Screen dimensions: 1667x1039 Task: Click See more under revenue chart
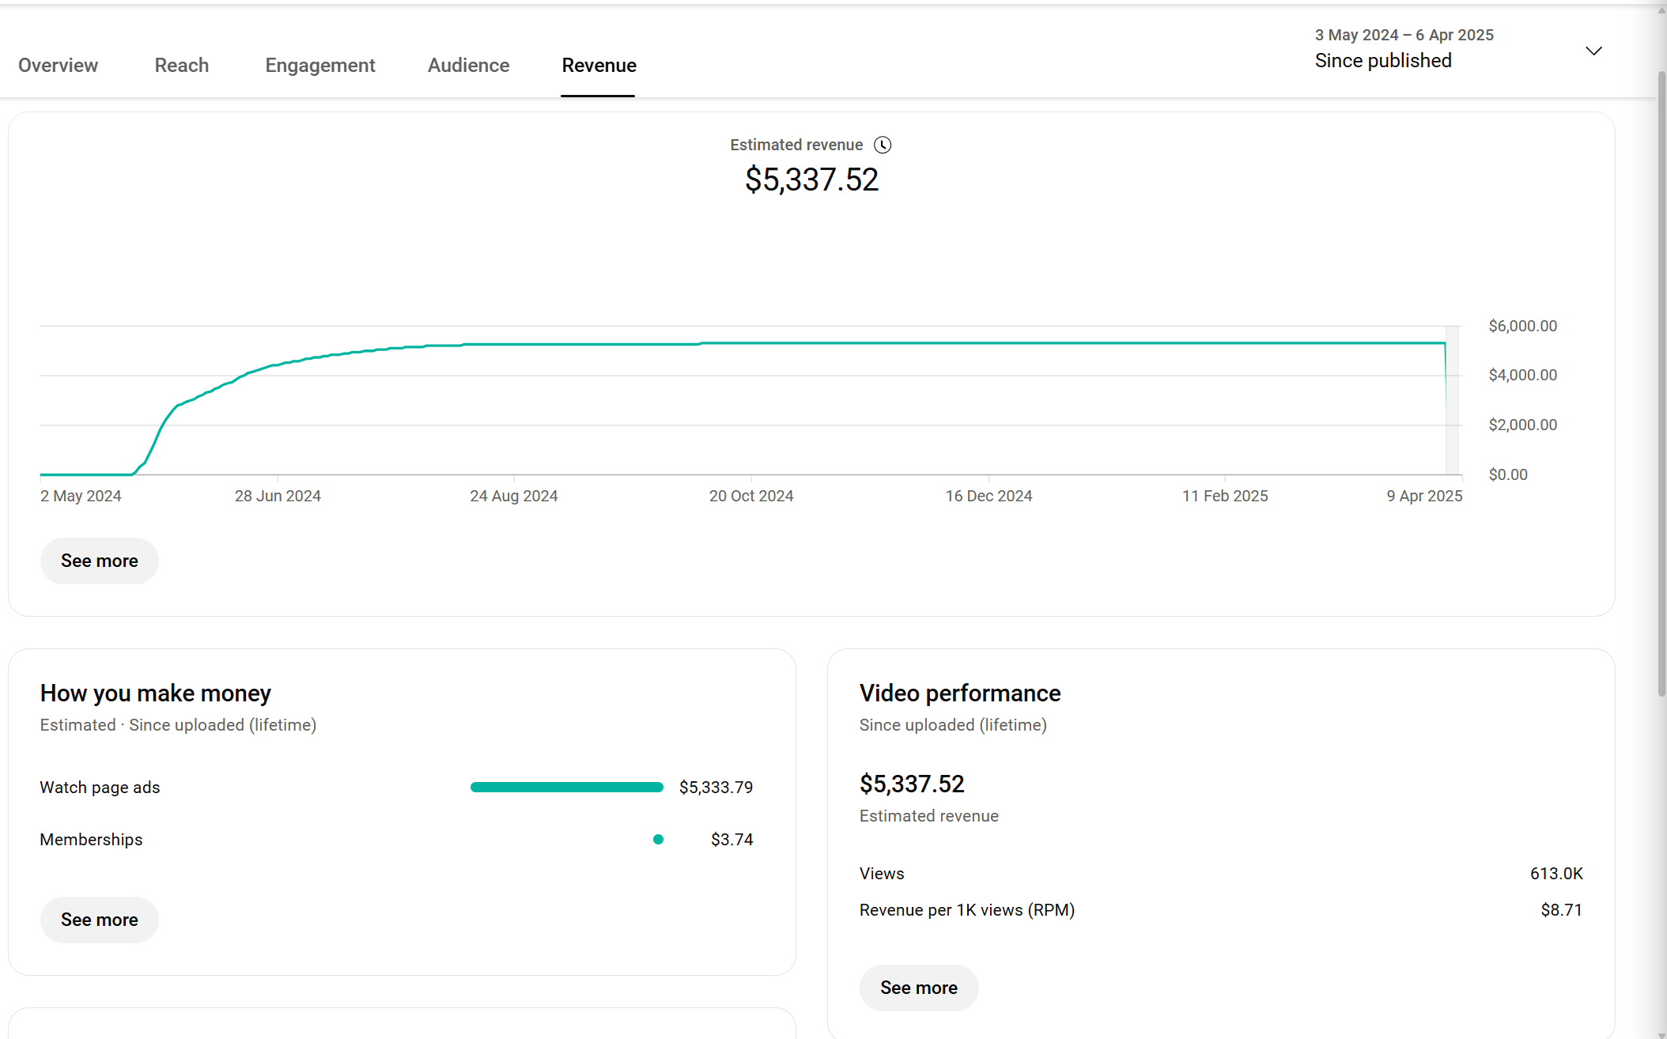[x=99, y=561]
